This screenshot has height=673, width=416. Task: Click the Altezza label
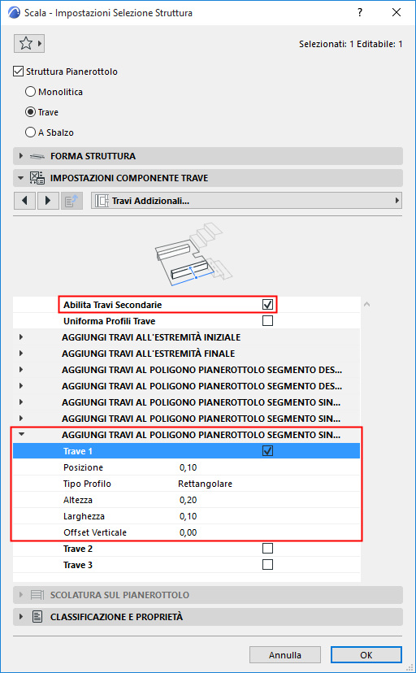coord(78,500)
